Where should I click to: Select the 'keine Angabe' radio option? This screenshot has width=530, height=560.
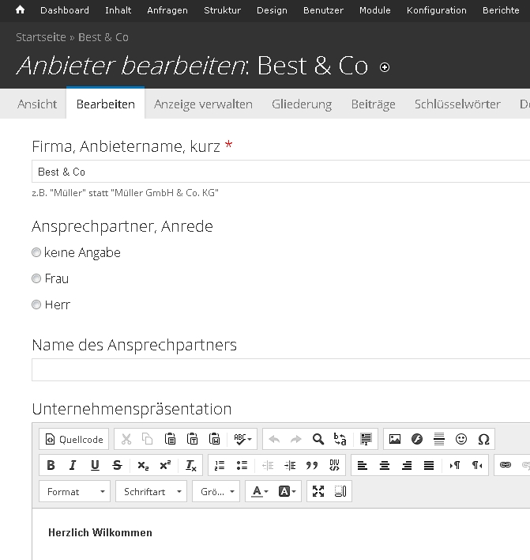[36, 252]
